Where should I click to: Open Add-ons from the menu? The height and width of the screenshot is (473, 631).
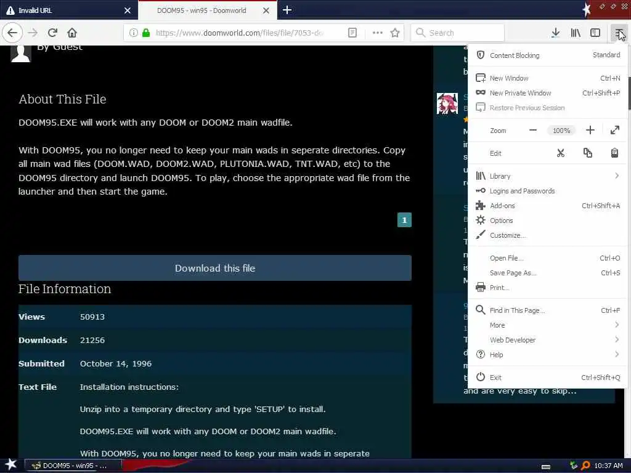[x=548, y=206]
